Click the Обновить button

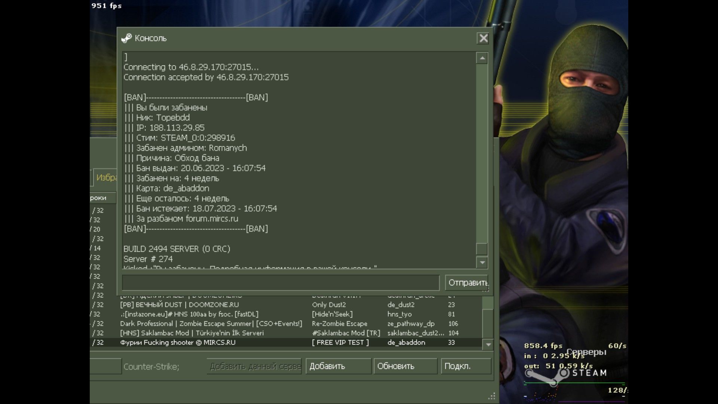[x=405, y=366]
